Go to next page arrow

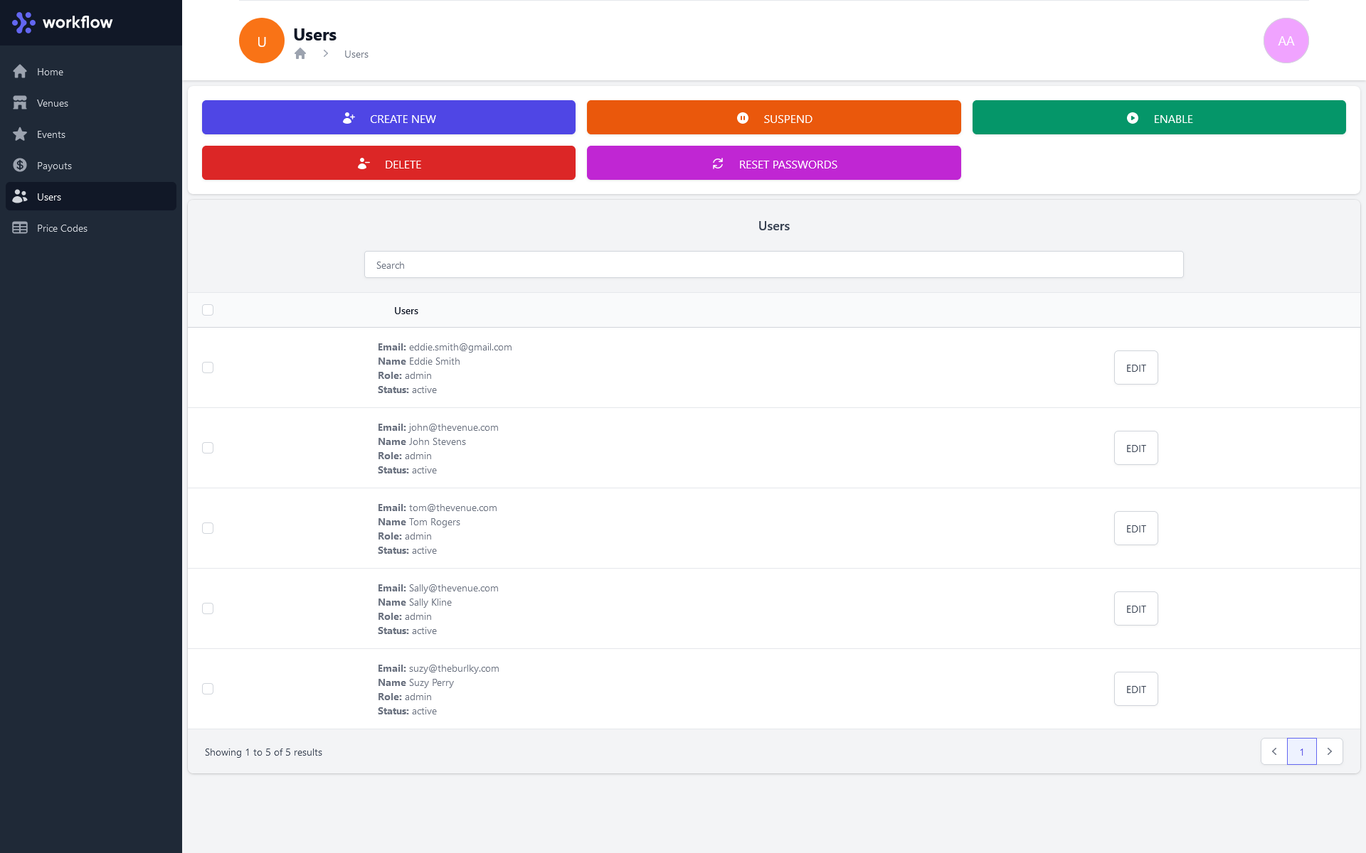pos(1329,751)
